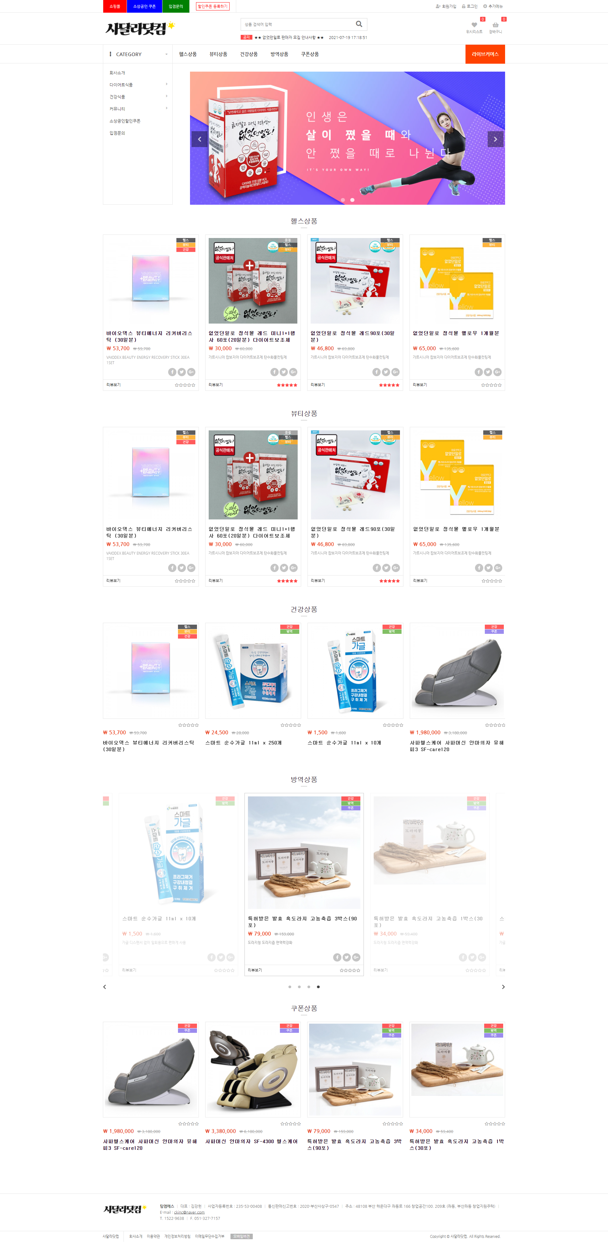
Task: Open the wishlist heart icon
Action: tap(474, 25)
